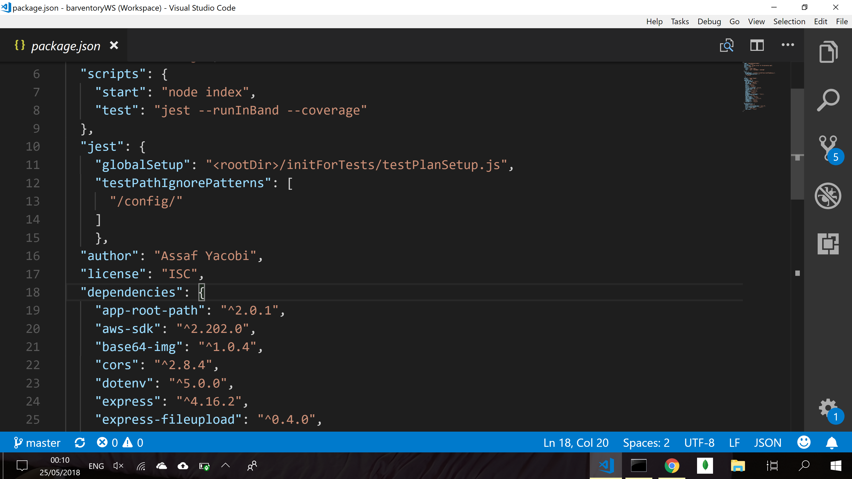Open the Extensions view
852x479 pixels.
pyautogui.click(x=828, y=244)
